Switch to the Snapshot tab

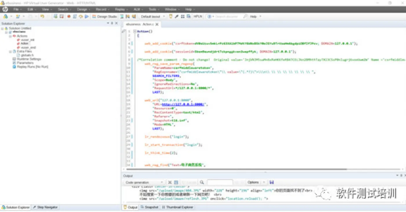[149, 207]
